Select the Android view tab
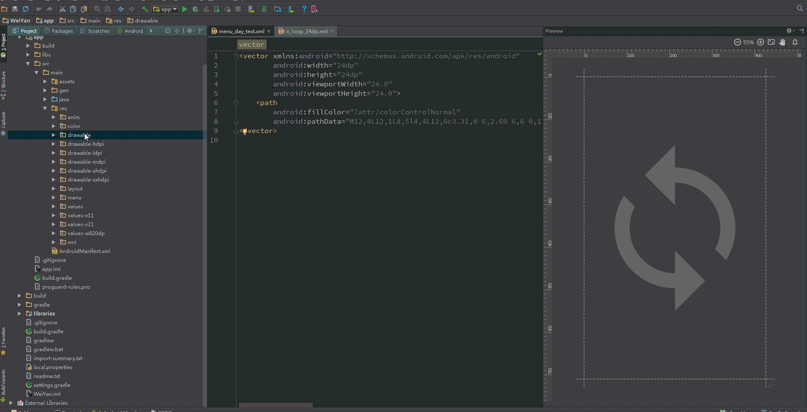 [x=130, y=31]
